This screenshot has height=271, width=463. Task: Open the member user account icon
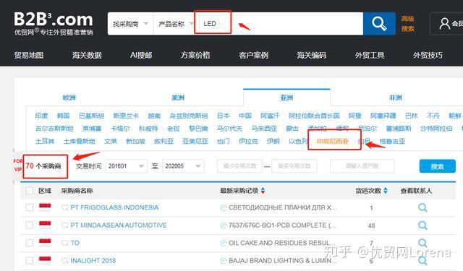[445, 24]
